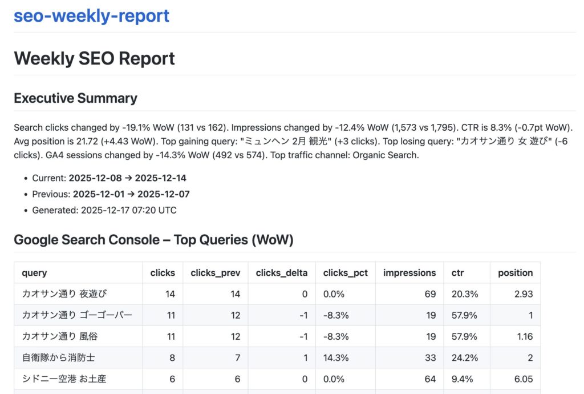This screenshot has width=584, height=394.
Task: Select the 'clicks_delta' column header
Action: (x=282, y=273)
